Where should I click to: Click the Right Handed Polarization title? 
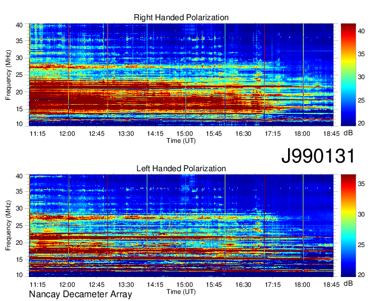pyautogui.click(x=181, y=17)
